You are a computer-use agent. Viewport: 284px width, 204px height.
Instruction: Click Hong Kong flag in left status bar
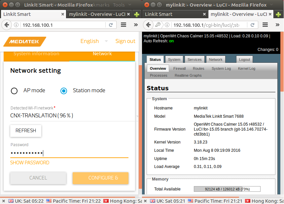[x=106, y=201]
